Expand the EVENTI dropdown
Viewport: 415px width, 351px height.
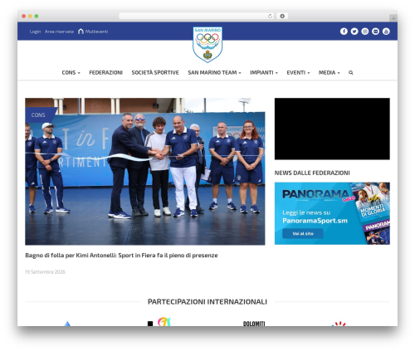click(298, 72)
